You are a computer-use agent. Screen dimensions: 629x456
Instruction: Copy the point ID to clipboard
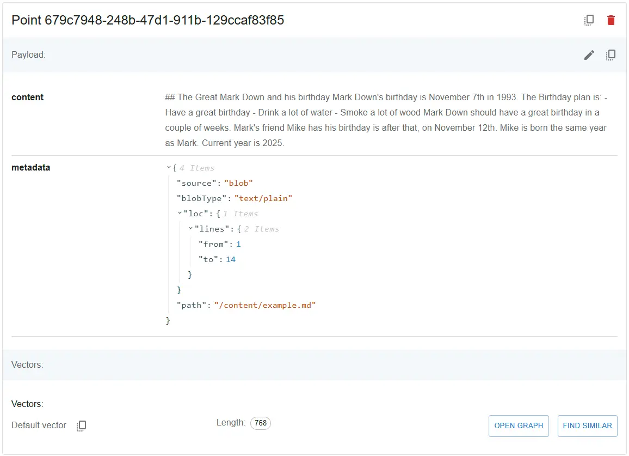589,20
